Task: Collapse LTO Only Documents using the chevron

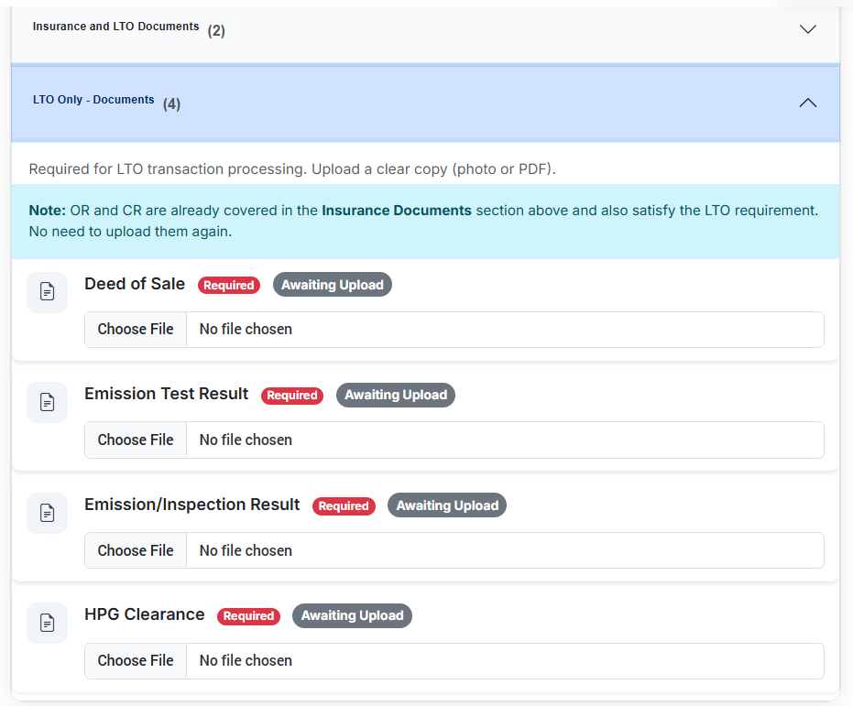Action: click(x=807, y=103)
